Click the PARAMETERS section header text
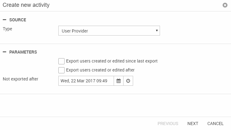This screenshot has height=130, width=231. [x=23, y=52]
